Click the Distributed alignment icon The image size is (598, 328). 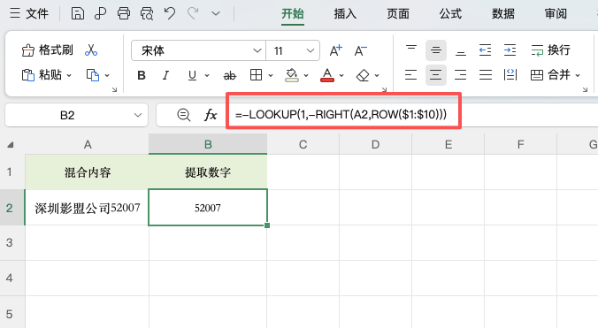click(510, 75)
